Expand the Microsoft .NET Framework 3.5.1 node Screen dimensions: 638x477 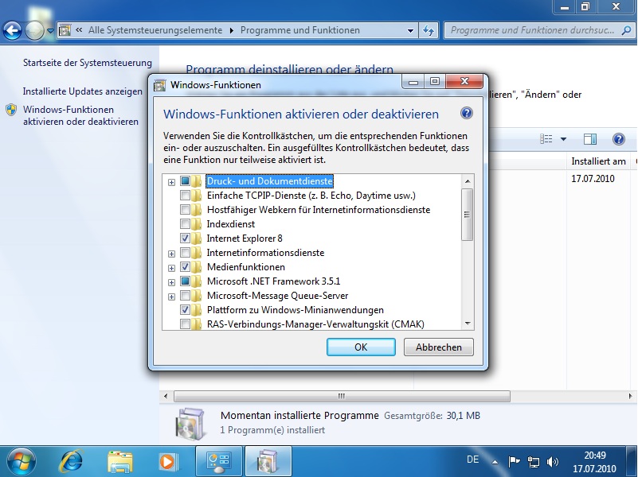click(x=171, y=281)
